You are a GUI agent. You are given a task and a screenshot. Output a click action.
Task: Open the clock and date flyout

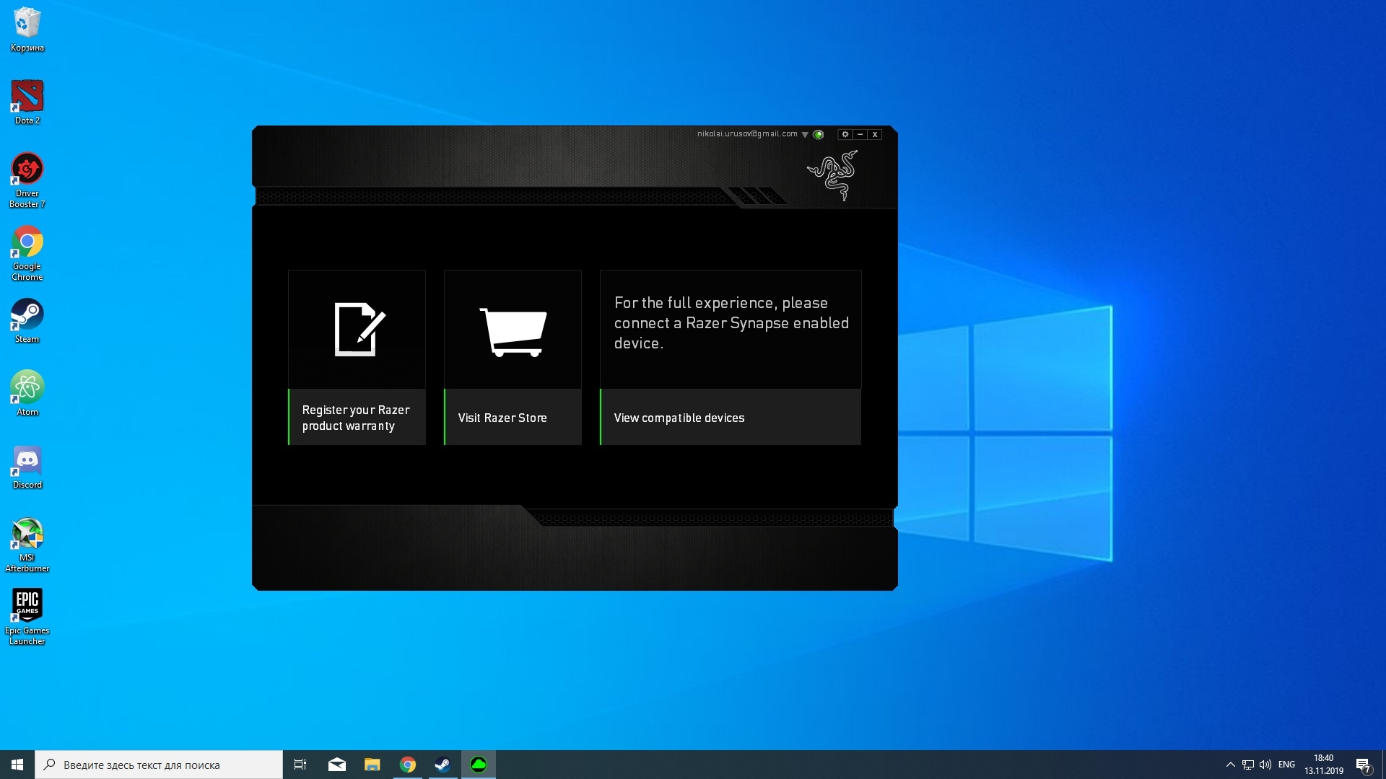1324,765
